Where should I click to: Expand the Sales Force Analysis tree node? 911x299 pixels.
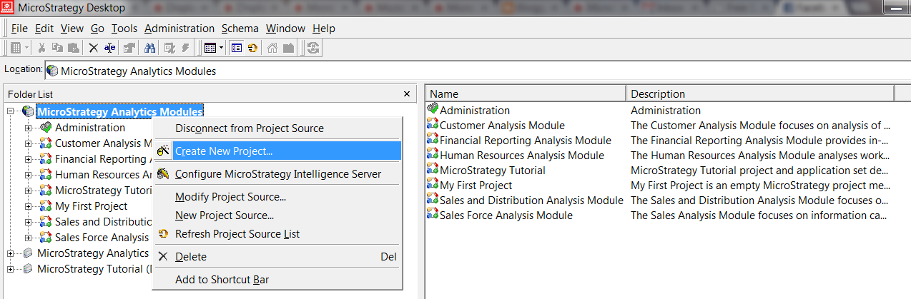(x=29, y=238)
